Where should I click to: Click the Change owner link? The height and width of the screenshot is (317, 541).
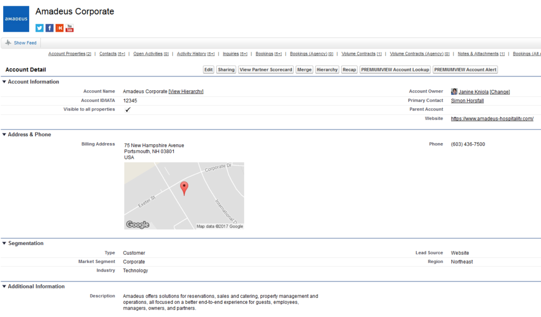point(500,92)
